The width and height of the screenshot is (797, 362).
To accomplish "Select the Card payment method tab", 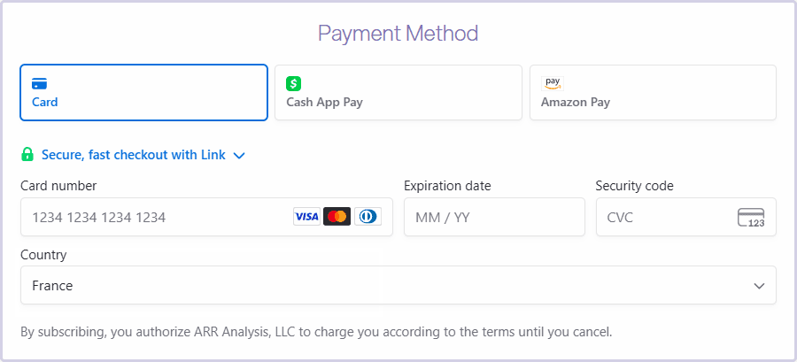I will tap(143, 92).
